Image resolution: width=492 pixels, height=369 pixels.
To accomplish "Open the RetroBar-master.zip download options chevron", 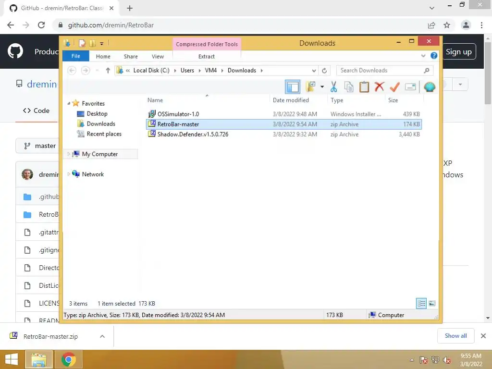I will click(x=102, y=336).
